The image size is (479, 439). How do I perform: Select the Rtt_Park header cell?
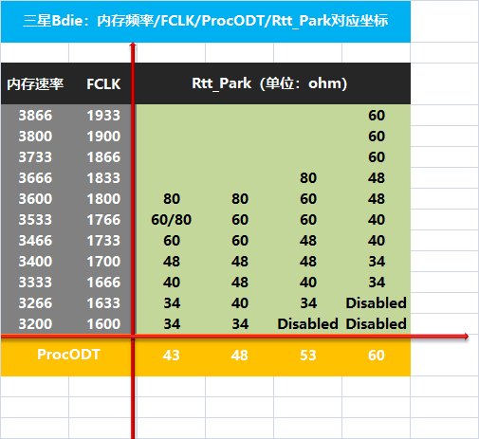coord(269,83)
